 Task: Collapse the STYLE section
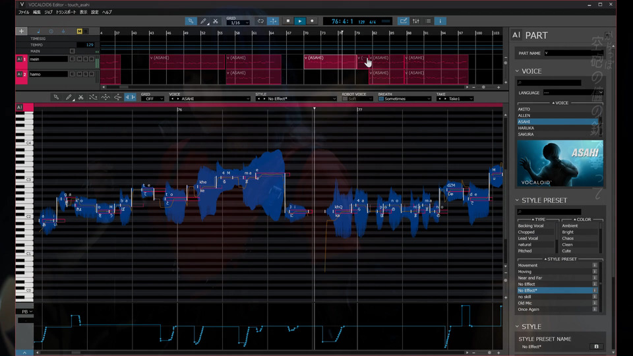click(517, 326)
